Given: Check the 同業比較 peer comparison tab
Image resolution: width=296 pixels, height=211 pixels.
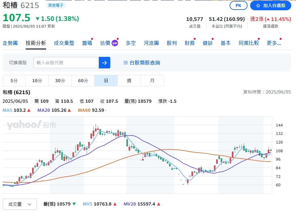Looking at the screenshot, I should [x=249, y=43].
